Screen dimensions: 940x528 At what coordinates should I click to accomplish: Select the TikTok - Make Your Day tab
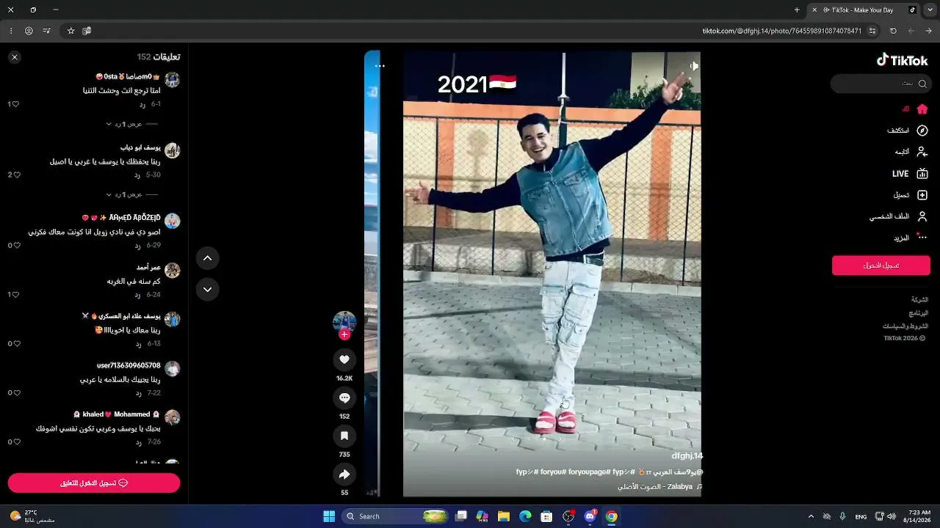[x=864, y=10]
